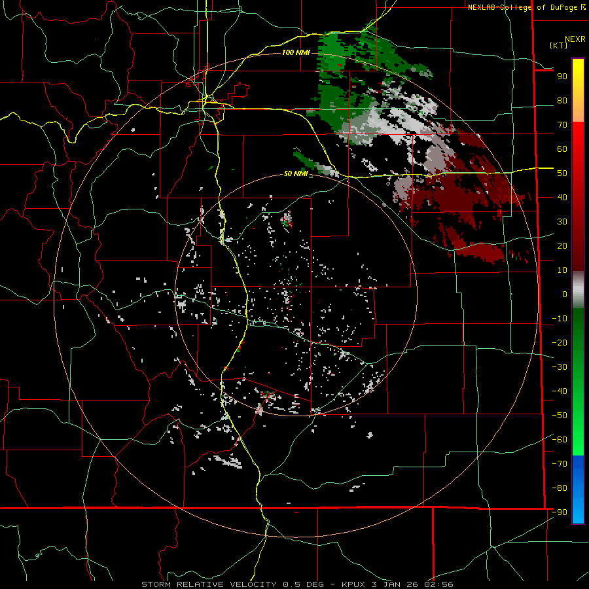Click the 100 NMI range ring label
Screen dimensions: 589x589
pyautogui.click(x=296, y=52)
